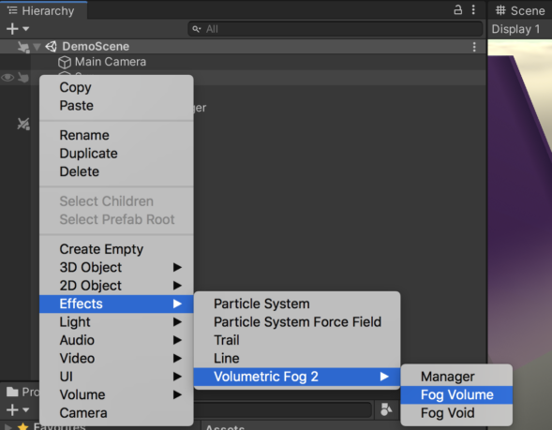
Task: Click the Volumetric Fog 2 submenu entry
Action: pos(297,377)
